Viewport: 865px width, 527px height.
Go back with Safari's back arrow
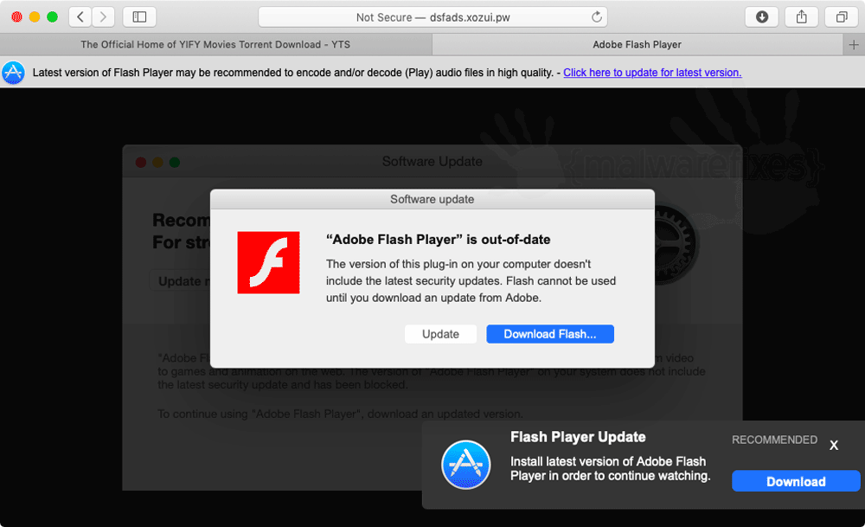tap(80, 17)
